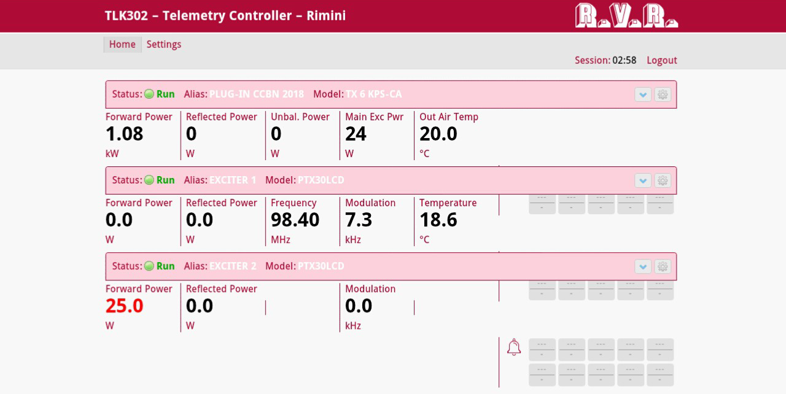
Task: Click EXCITER 1 Reflected Power 0.0 value
Action: pos(200,220)
